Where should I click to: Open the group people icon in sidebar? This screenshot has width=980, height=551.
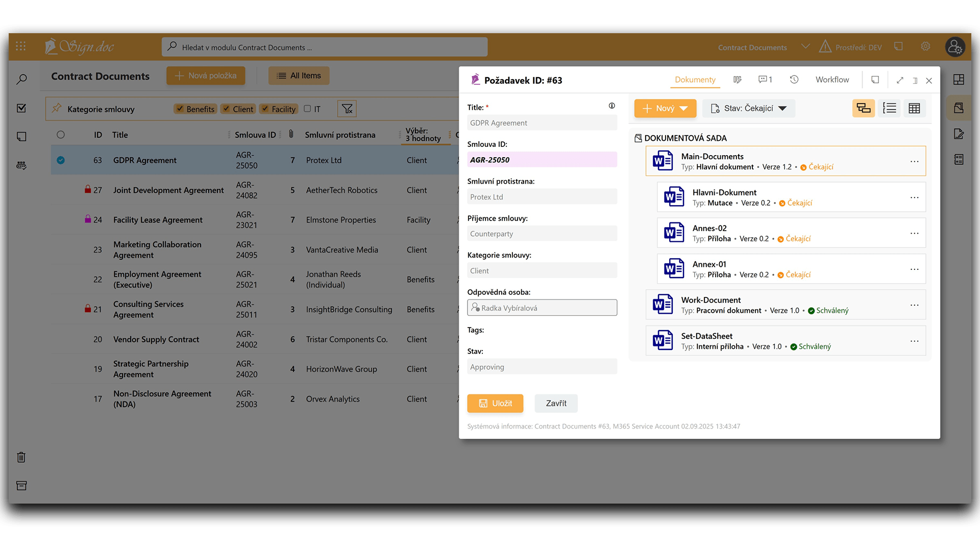coord(21,165)
